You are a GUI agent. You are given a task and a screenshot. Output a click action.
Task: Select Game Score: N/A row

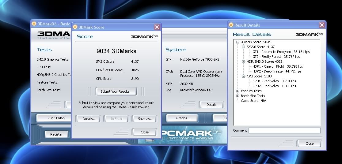pyautogui.click(x=253, y=101)
